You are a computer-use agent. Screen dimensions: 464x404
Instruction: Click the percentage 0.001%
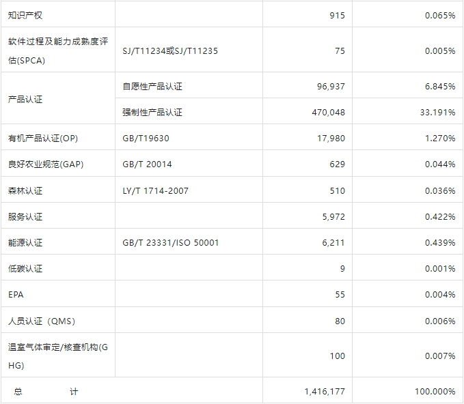pyautogui.click(x=440, y=269)
